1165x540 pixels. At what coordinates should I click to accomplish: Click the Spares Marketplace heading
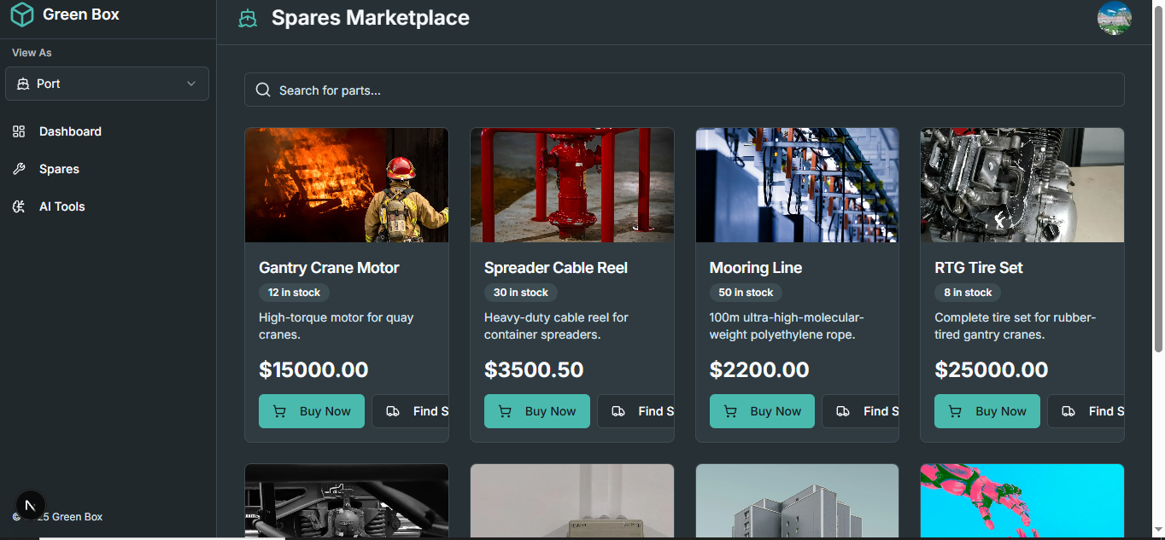coord(371,17)
